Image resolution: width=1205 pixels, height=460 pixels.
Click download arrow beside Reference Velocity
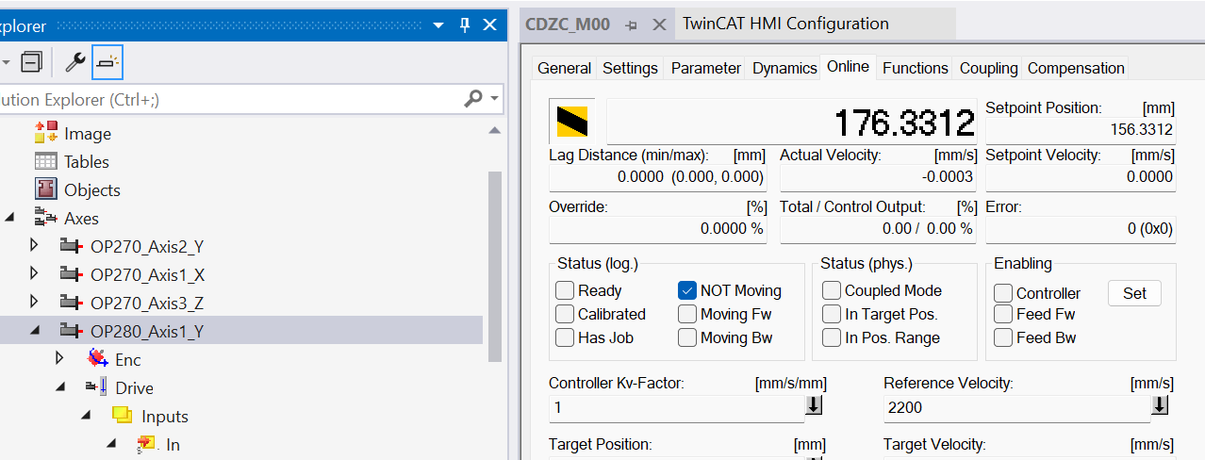[1160, 405]
